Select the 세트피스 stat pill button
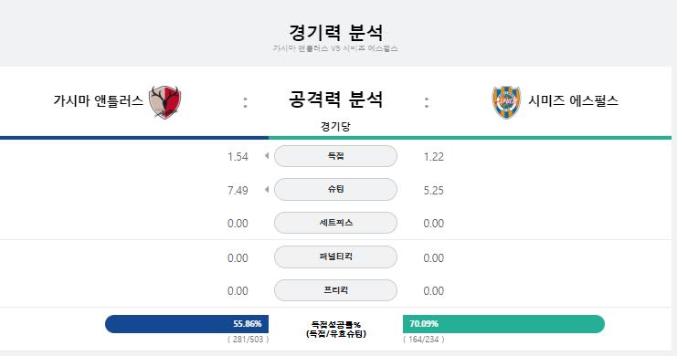 tap(335, 223)
